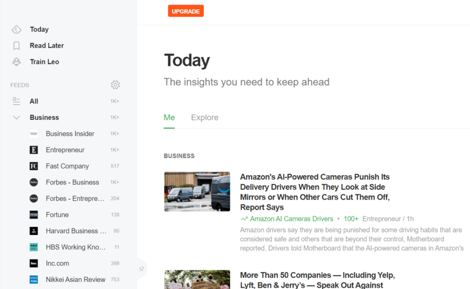This screenshot has width=470, height=289.
Task: Click the 398 unread count for Inc.com
Action: (115, 263)
